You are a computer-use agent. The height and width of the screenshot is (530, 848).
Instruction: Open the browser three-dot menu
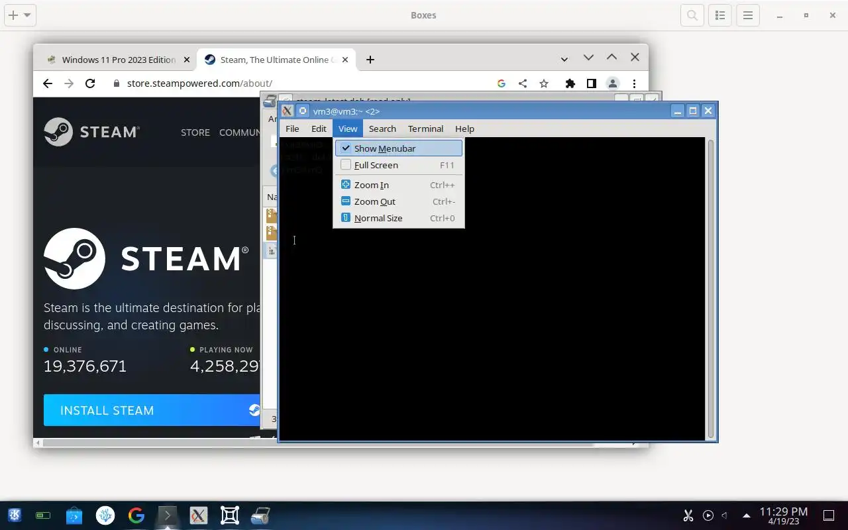(634, 83)
